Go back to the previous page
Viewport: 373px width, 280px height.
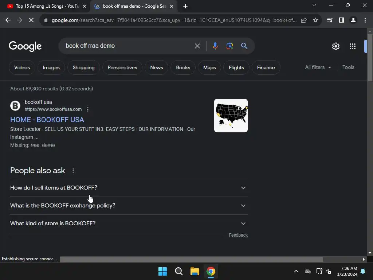(8, 20)
